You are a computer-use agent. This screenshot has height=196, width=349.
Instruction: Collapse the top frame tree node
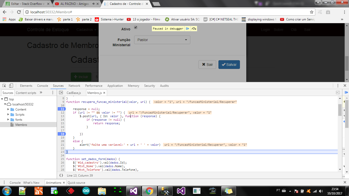(x=2, y=99)
